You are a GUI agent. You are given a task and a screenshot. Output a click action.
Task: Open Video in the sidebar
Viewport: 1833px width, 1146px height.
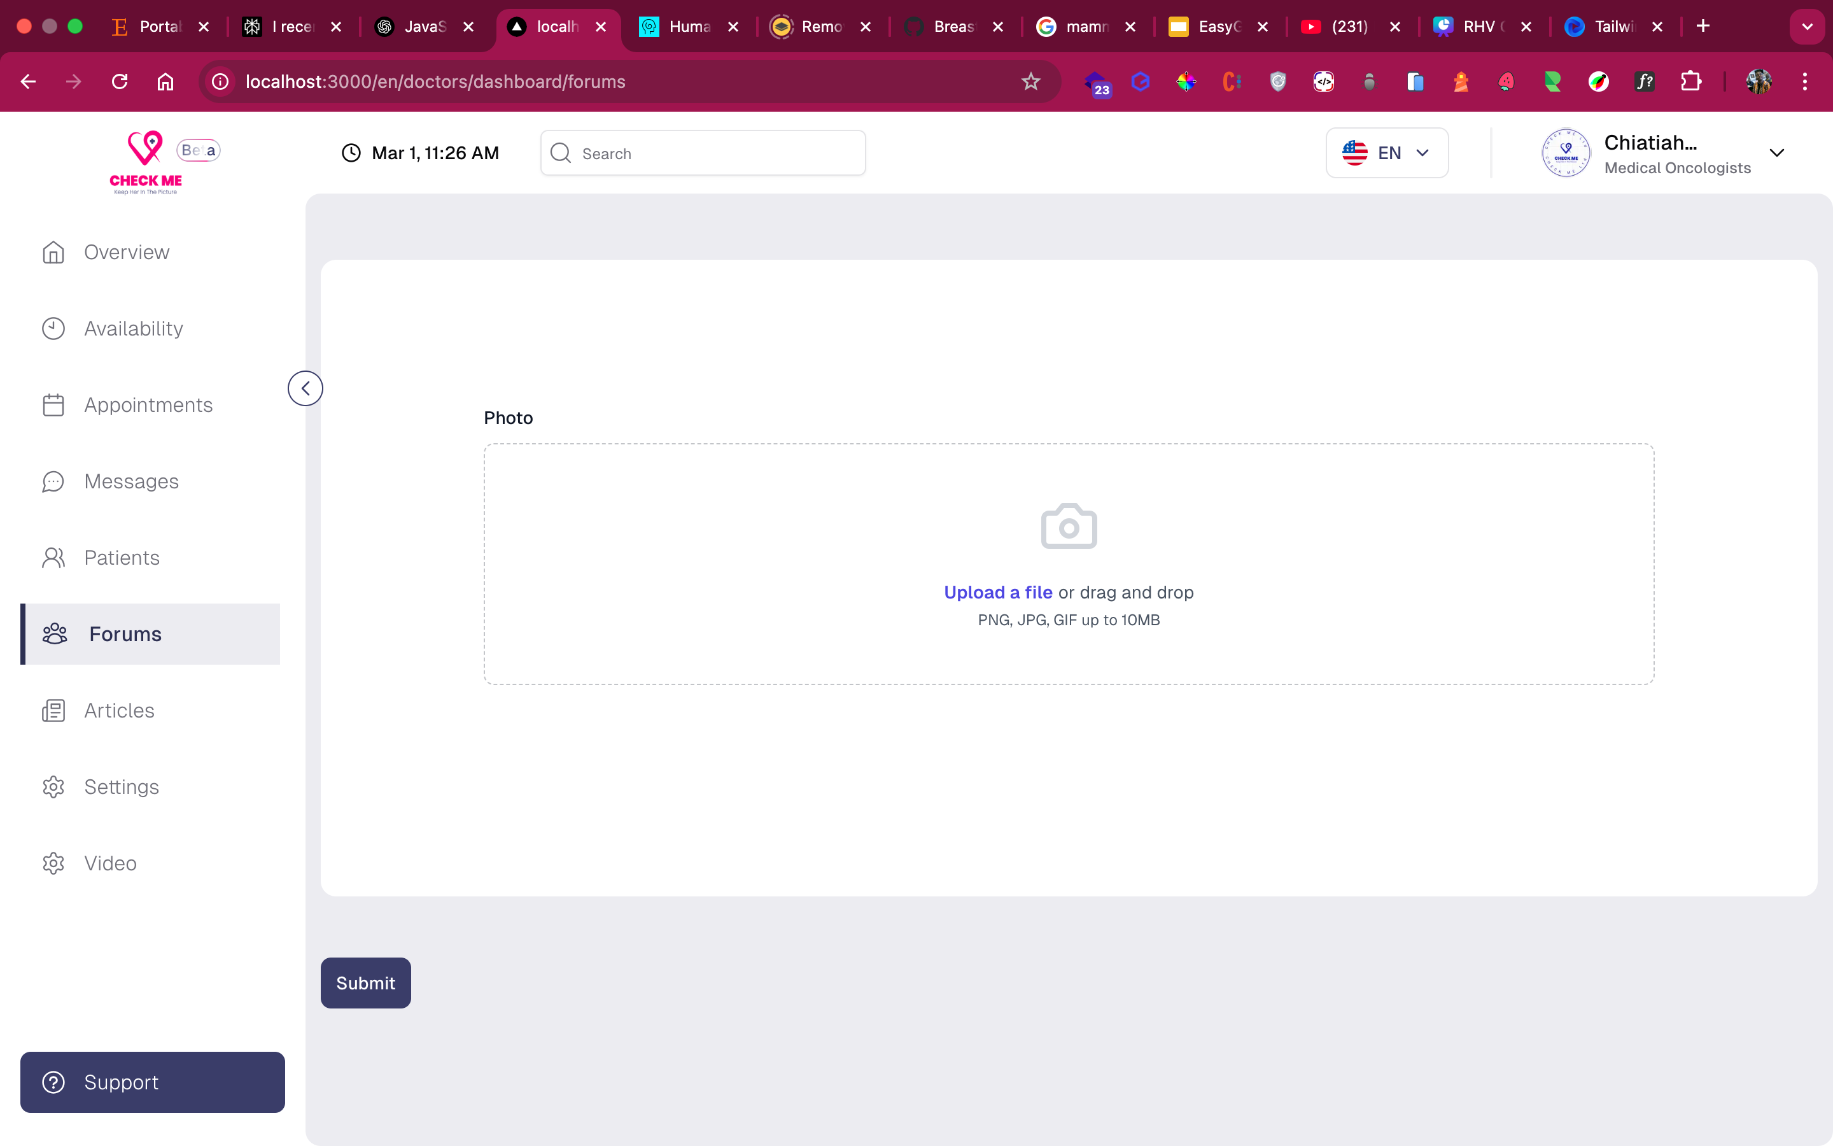coord(110,863)
